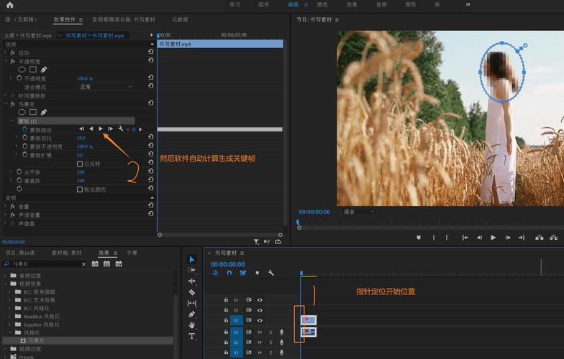Toggle 蒙版路径 stopwatch animation
The width and height of the screenshot is (564, 359).
coord(24,129)
